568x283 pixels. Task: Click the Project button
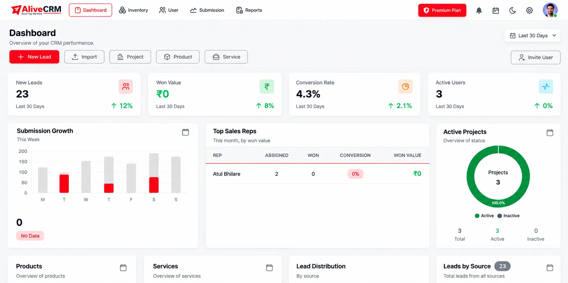click(130, 57)
